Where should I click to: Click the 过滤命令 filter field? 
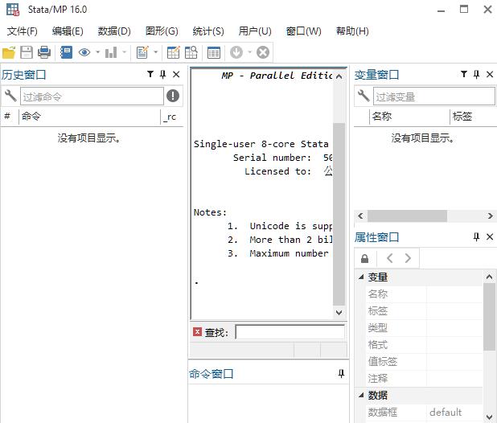coord(92,97)
